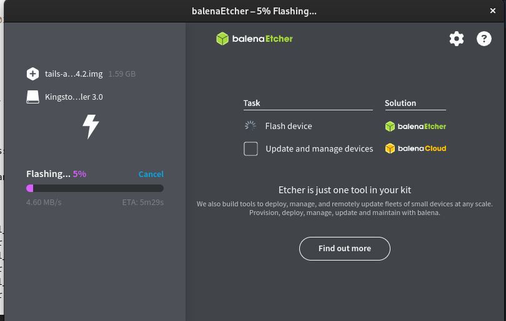Open Etcher settings via the gear icon

457,39
